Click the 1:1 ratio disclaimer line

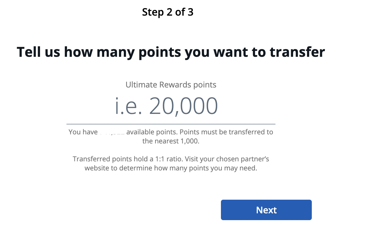(x=171, y=159)
